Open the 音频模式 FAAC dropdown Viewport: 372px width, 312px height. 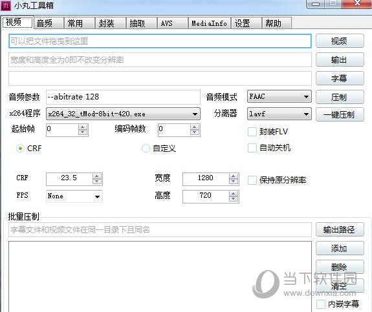(x=279, y=96)
